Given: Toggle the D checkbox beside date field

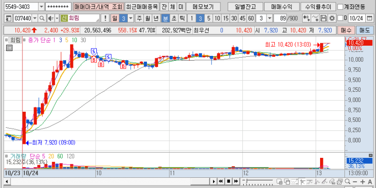Looking at the screenshot, I should tap(340, 18).
